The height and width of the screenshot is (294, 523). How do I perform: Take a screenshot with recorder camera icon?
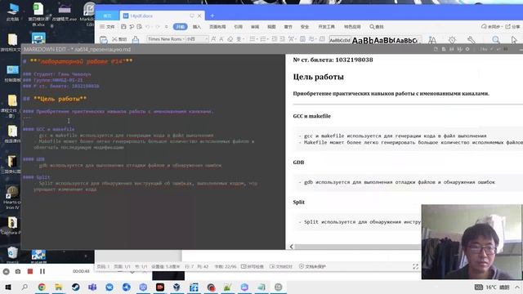point(18,272)
